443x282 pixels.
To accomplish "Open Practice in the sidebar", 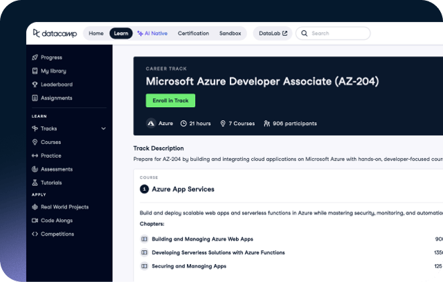I will pyautogui.click(x=51, y=156).
